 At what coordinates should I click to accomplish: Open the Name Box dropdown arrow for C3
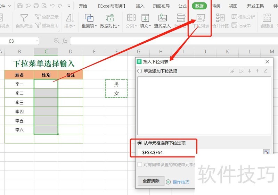coord(37,41)
